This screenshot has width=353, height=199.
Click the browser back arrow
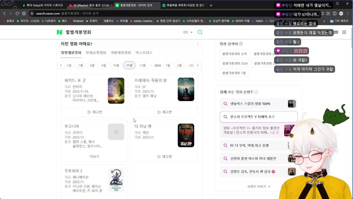pyautogui.click(x=4, y=13)
